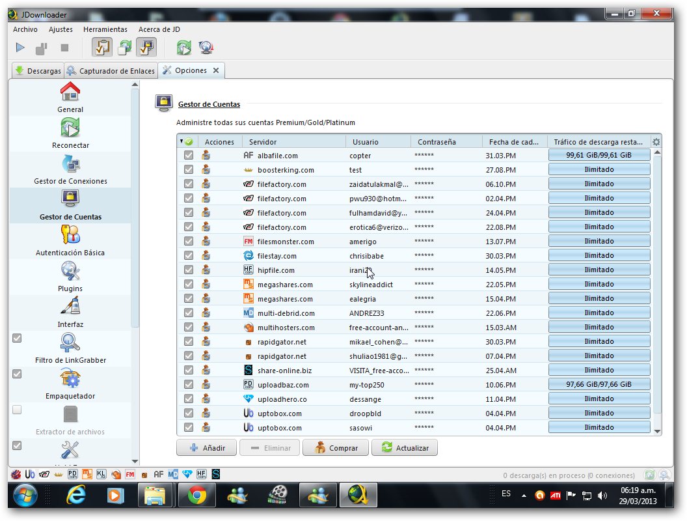This screenshot has height=521, width=687.
Task: Click uploadbaz.com traffic bar 97,66 GiB
Action: point(599,384)
